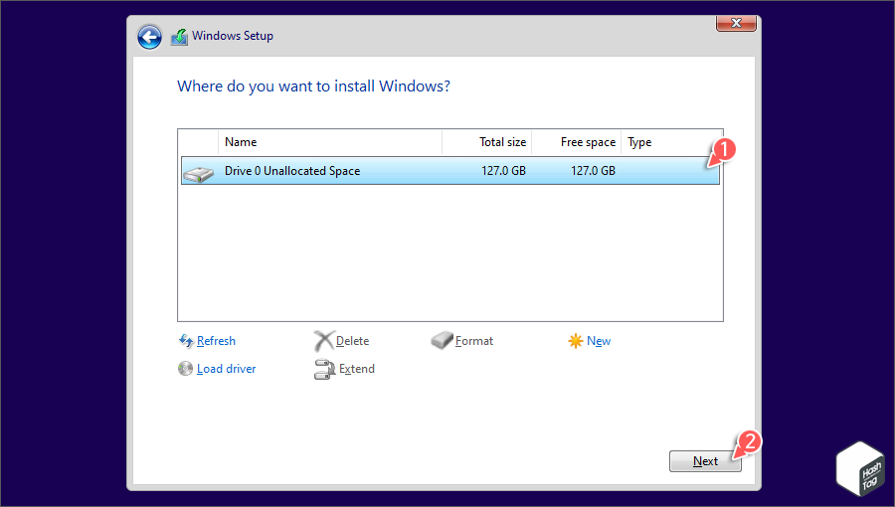Click the Delete X icon
The height and width of the screenshot is (507, 895).
tap(323, 341)
